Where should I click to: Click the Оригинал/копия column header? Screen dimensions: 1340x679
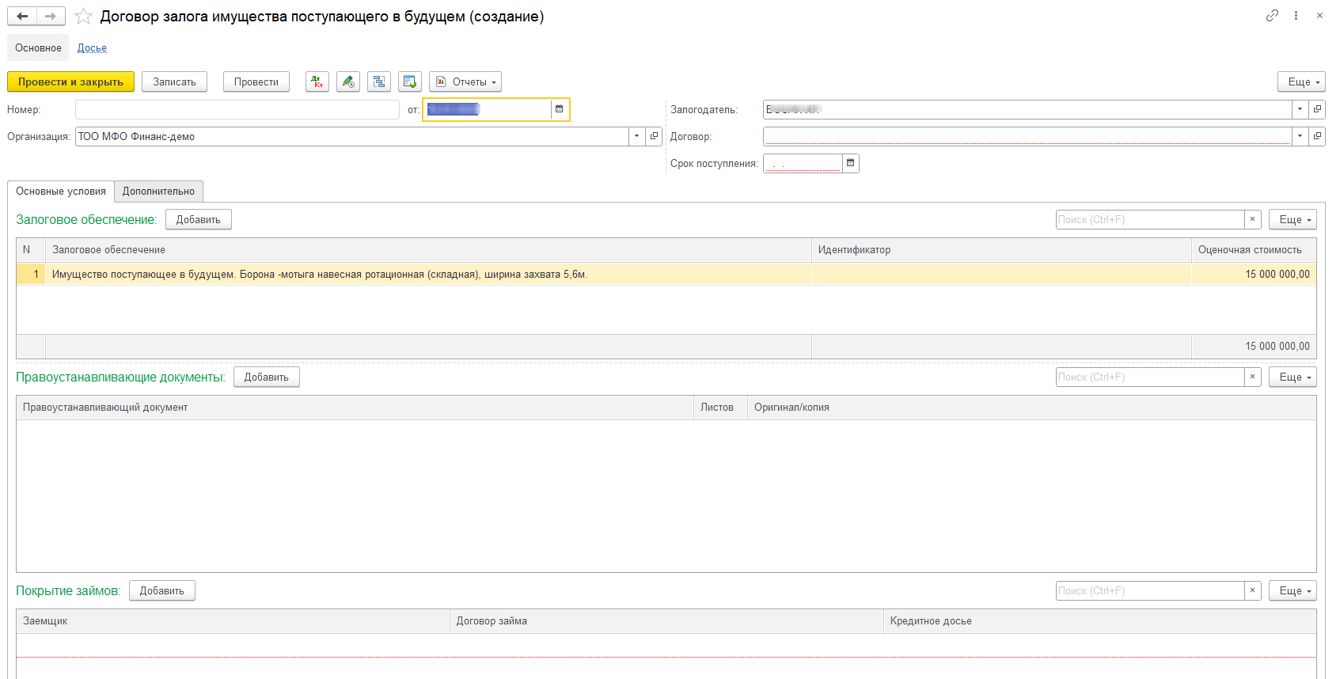1031,407
